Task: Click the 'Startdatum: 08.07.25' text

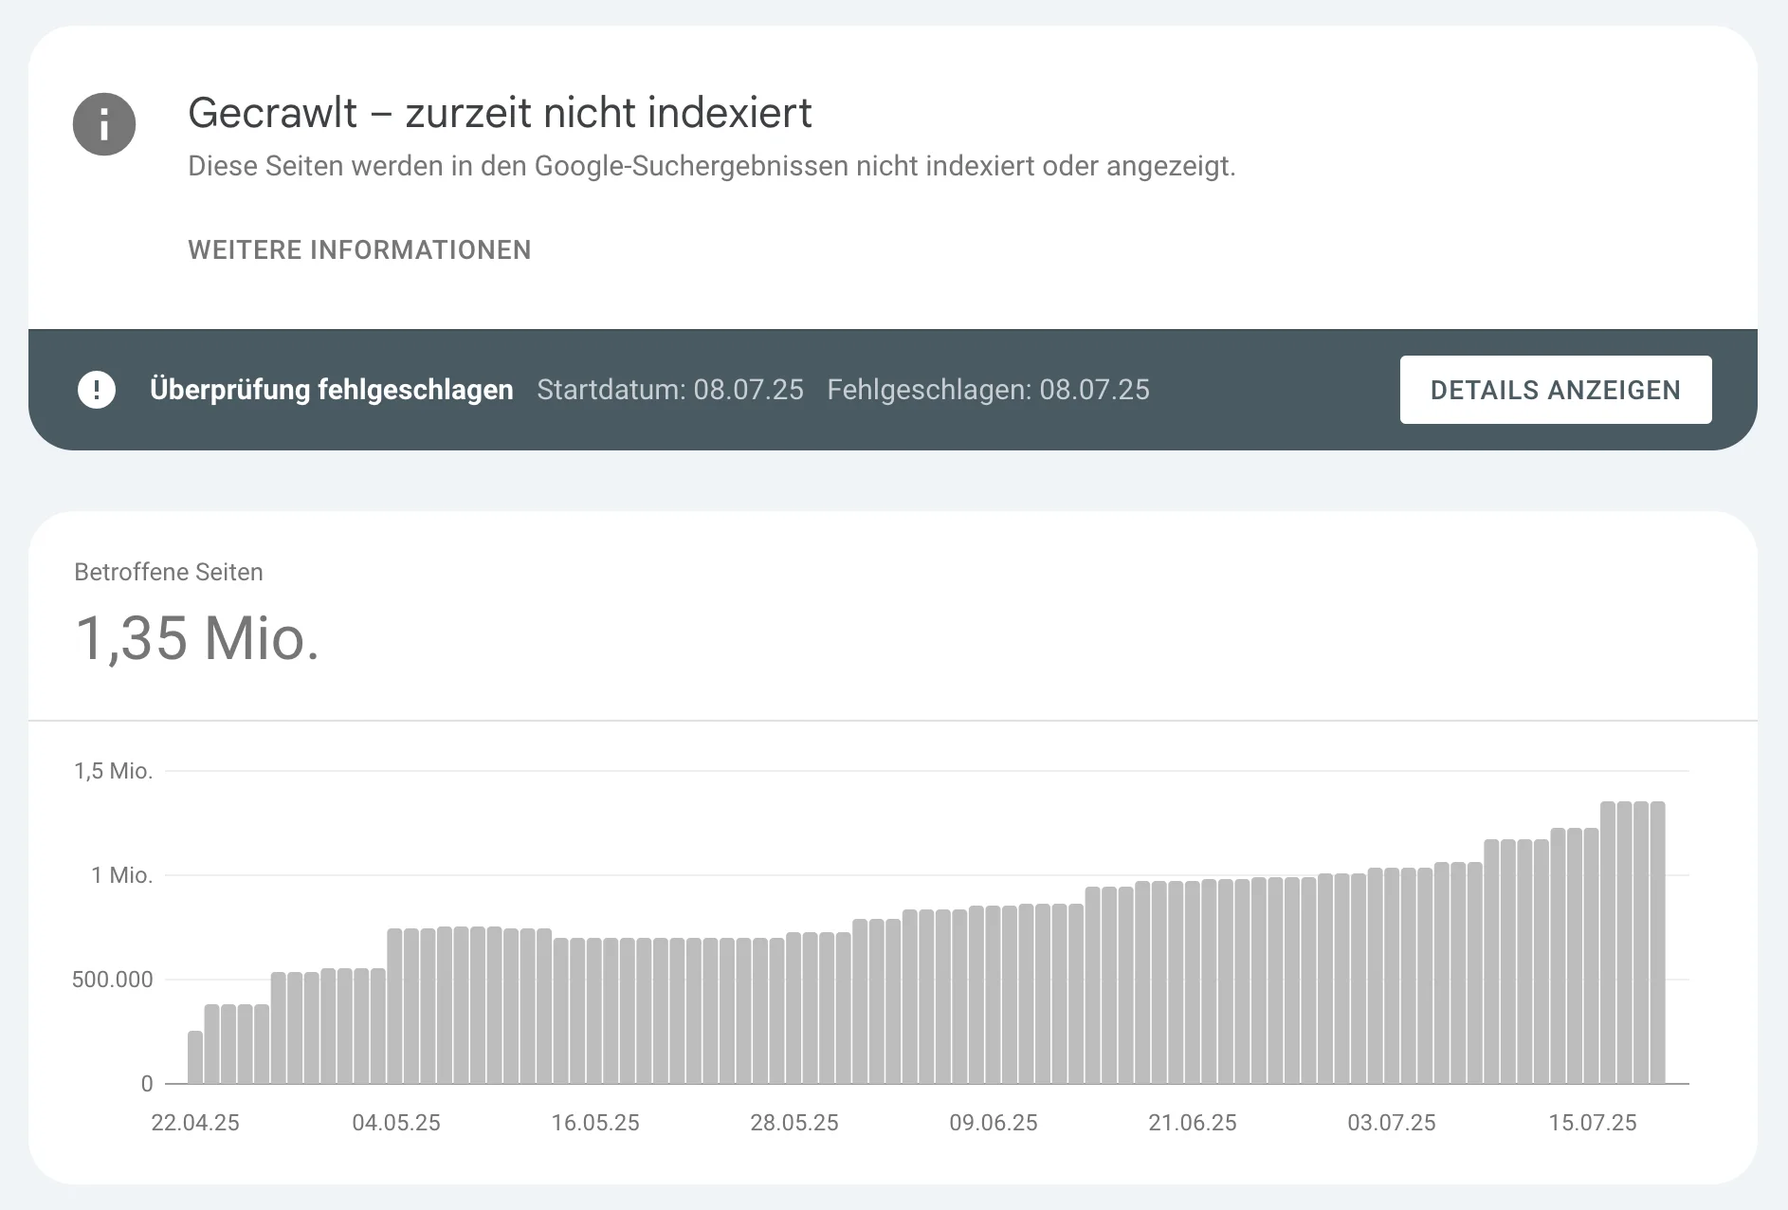Action: pyautogui.click(x=670, y=390)
